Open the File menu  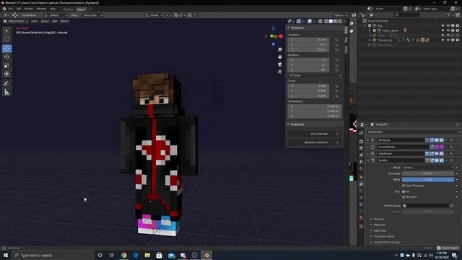(x=11, y=9)
